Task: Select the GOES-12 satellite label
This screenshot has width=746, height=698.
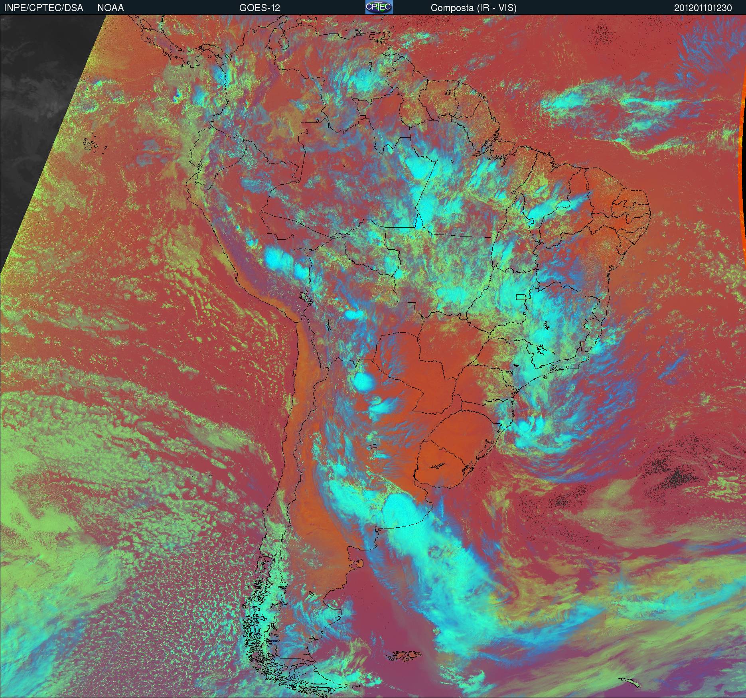Action: point(259,8)
